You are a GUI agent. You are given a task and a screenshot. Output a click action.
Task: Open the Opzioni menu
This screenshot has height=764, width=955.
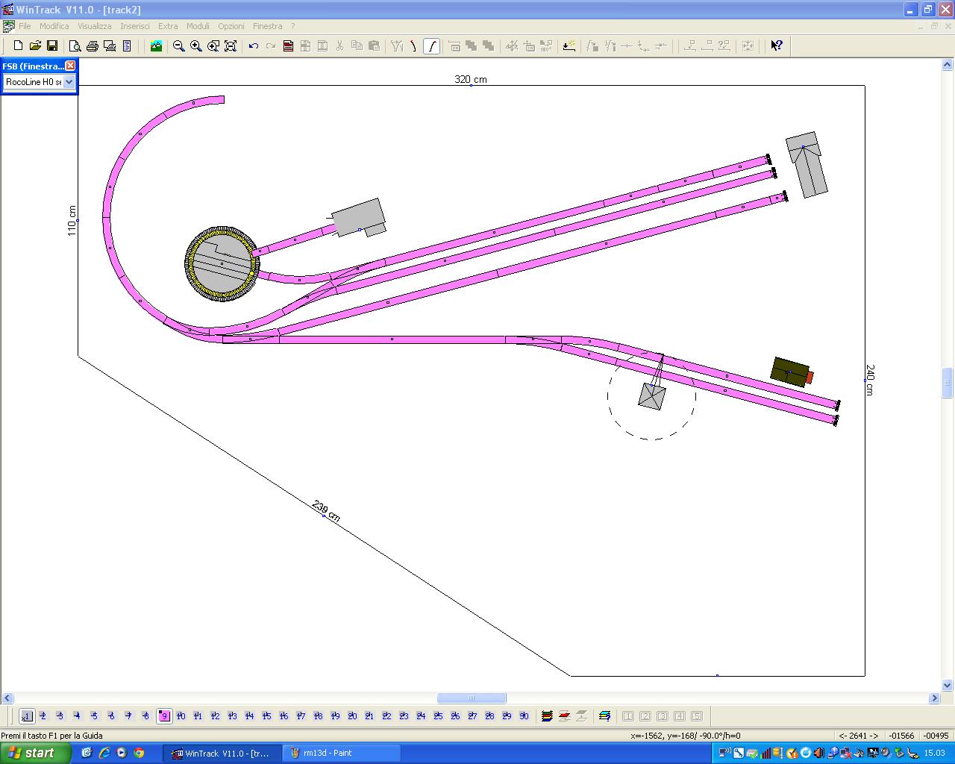(x=231, y=26)
